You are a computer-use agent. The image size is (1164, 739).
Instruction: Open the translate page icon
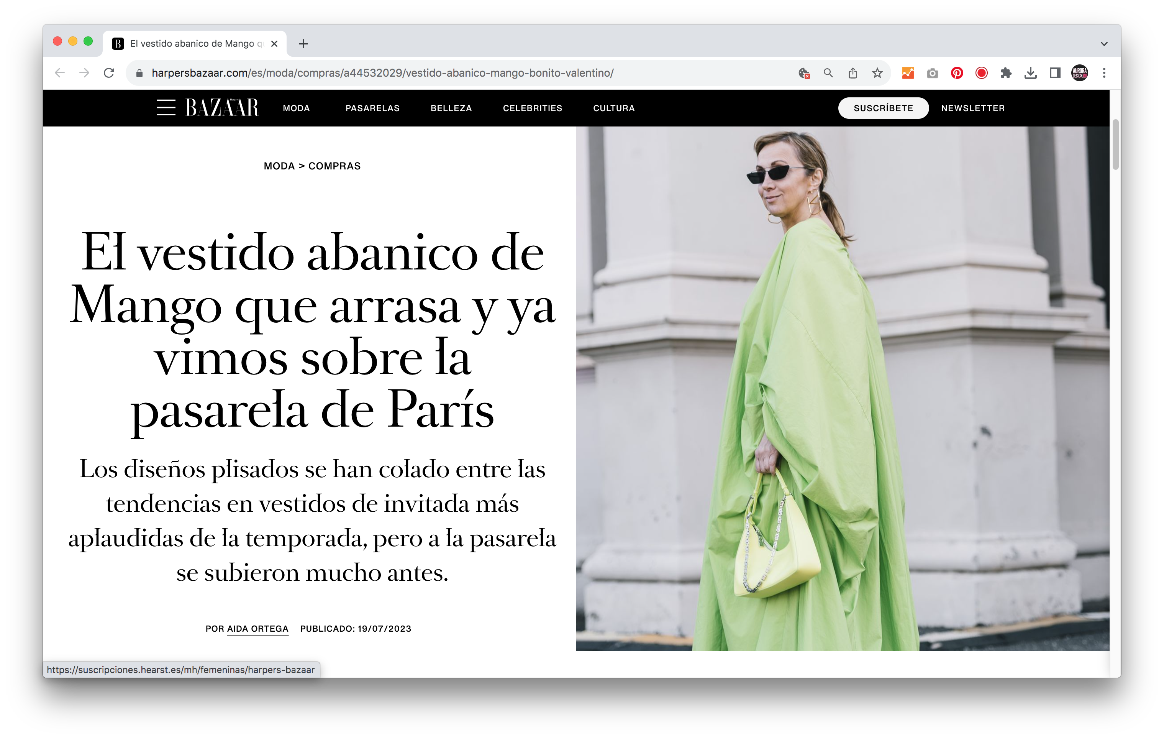[804, 73]
